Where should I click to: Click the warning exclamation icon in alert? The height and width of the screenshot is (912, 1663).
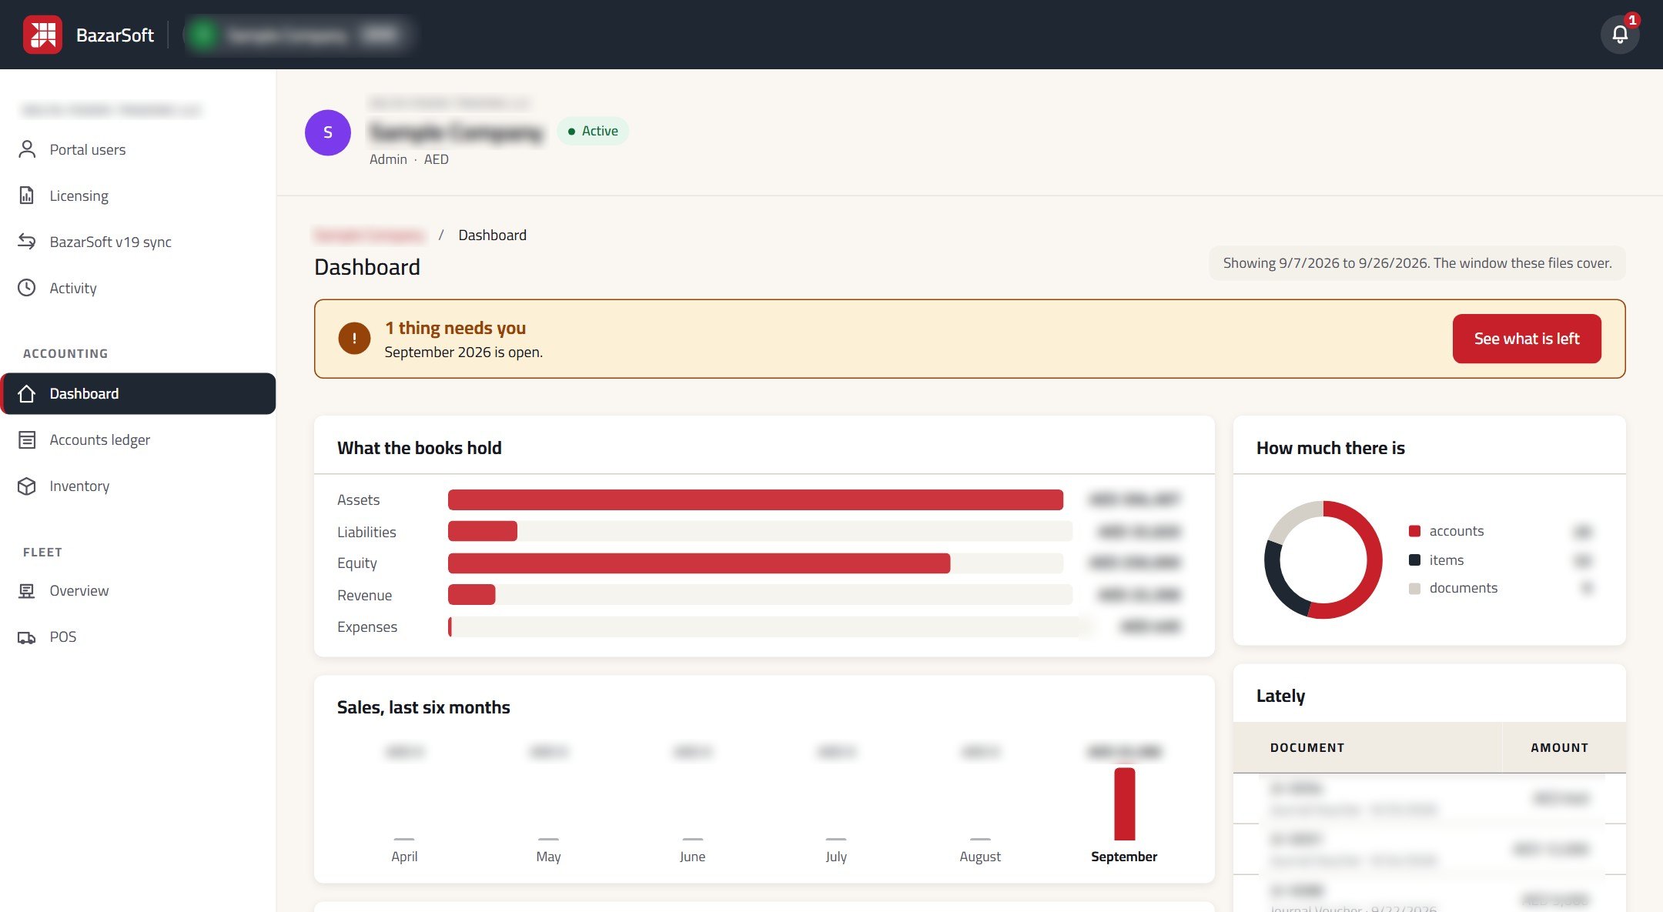tap(354, 339)
